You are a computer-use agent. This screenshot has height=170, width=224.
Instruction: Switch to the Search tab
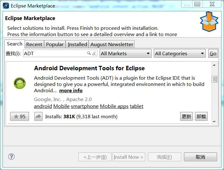[x=14, y=44]
